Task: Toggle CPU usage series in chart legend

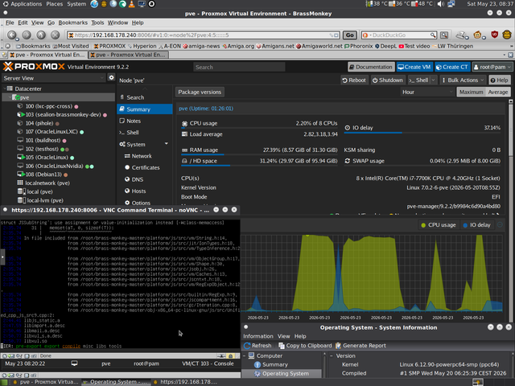Action: pyautogui.click(x=438, y=225)
